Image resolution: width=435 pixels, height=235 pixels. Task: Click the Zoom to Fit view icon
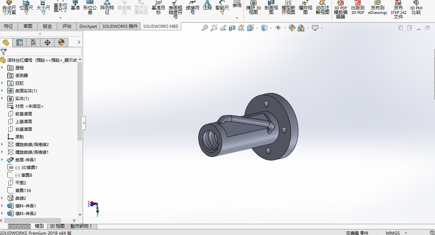[x=205, y=28]
